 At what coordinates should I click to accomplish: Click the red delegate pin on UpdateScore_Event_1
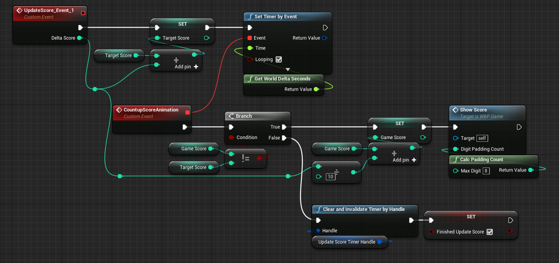pos(83,13)
